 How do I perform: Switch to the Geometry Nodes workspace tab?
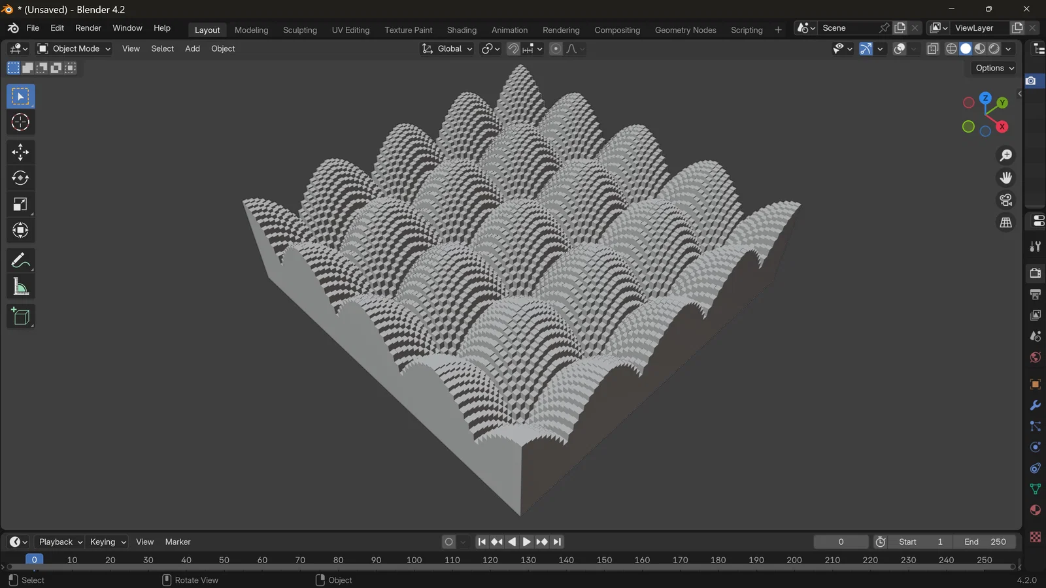685,30
